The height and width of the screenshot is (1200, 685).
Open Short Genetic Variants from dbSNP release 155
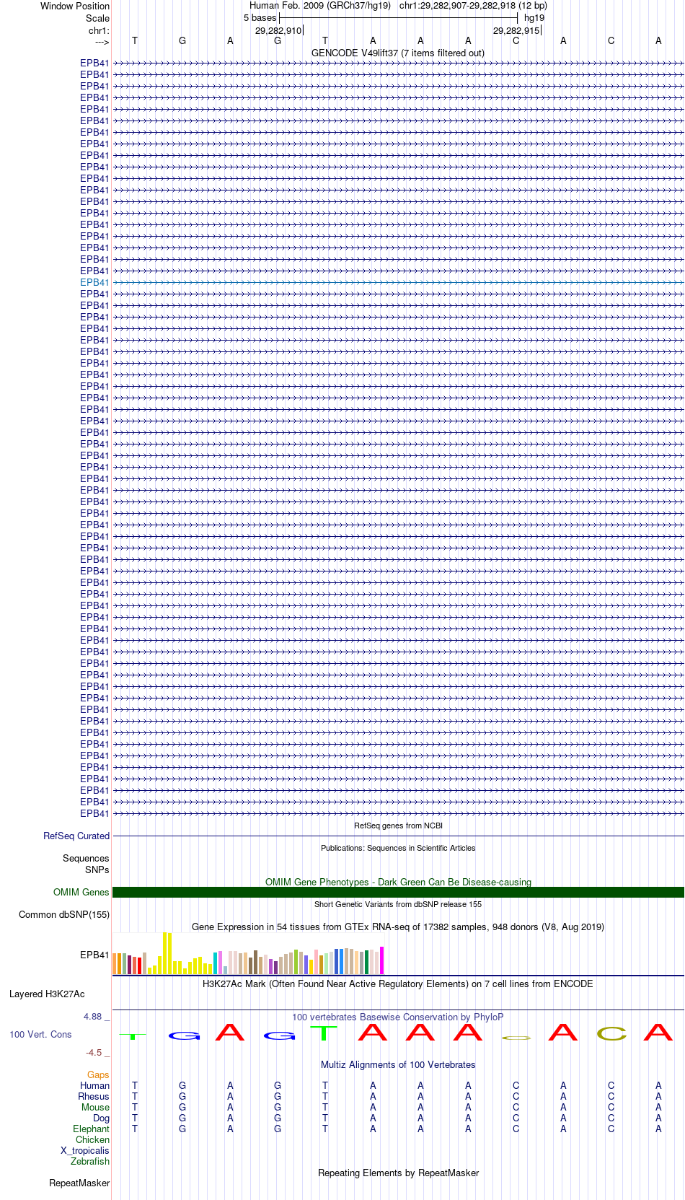pyautogui.click(x=398, y=904)
